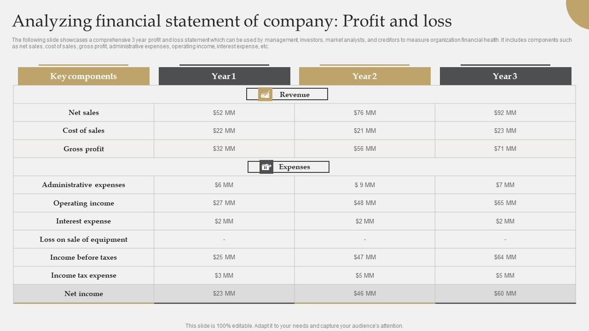Select the Year 3 Net income value $60 MM

[x=505, y=294]
